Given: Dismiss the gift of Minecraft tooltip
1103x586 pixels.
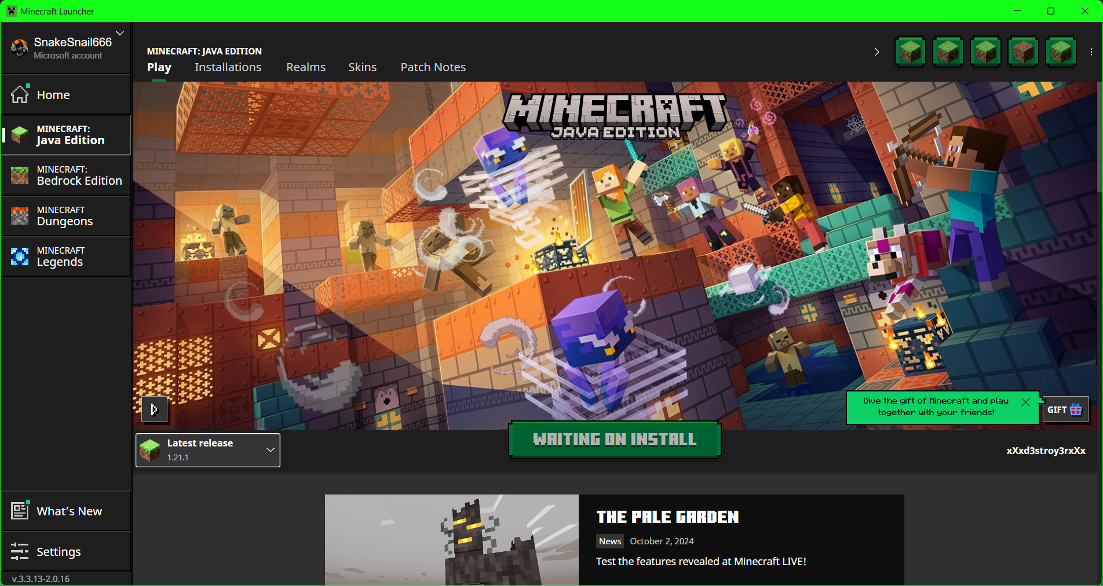Looking at the screenshot, I should tap(1025, 402).
